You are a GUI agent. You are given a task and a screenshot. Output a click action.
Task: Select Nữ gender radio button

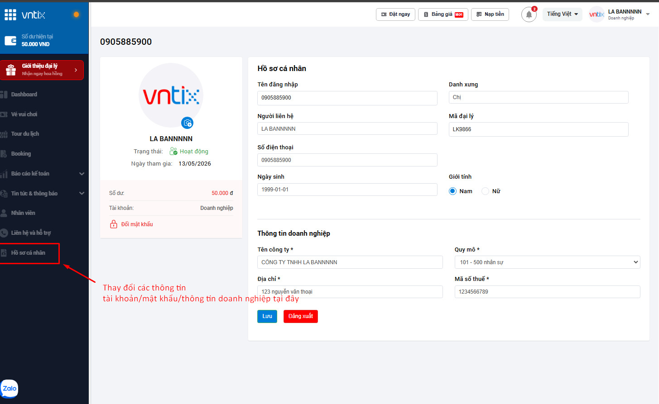pos(485,191)
